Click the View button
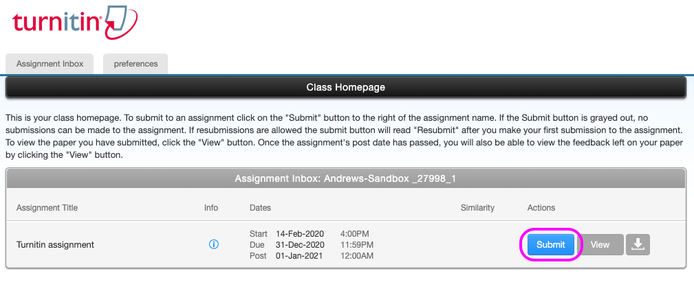 [x=600, y=245]
